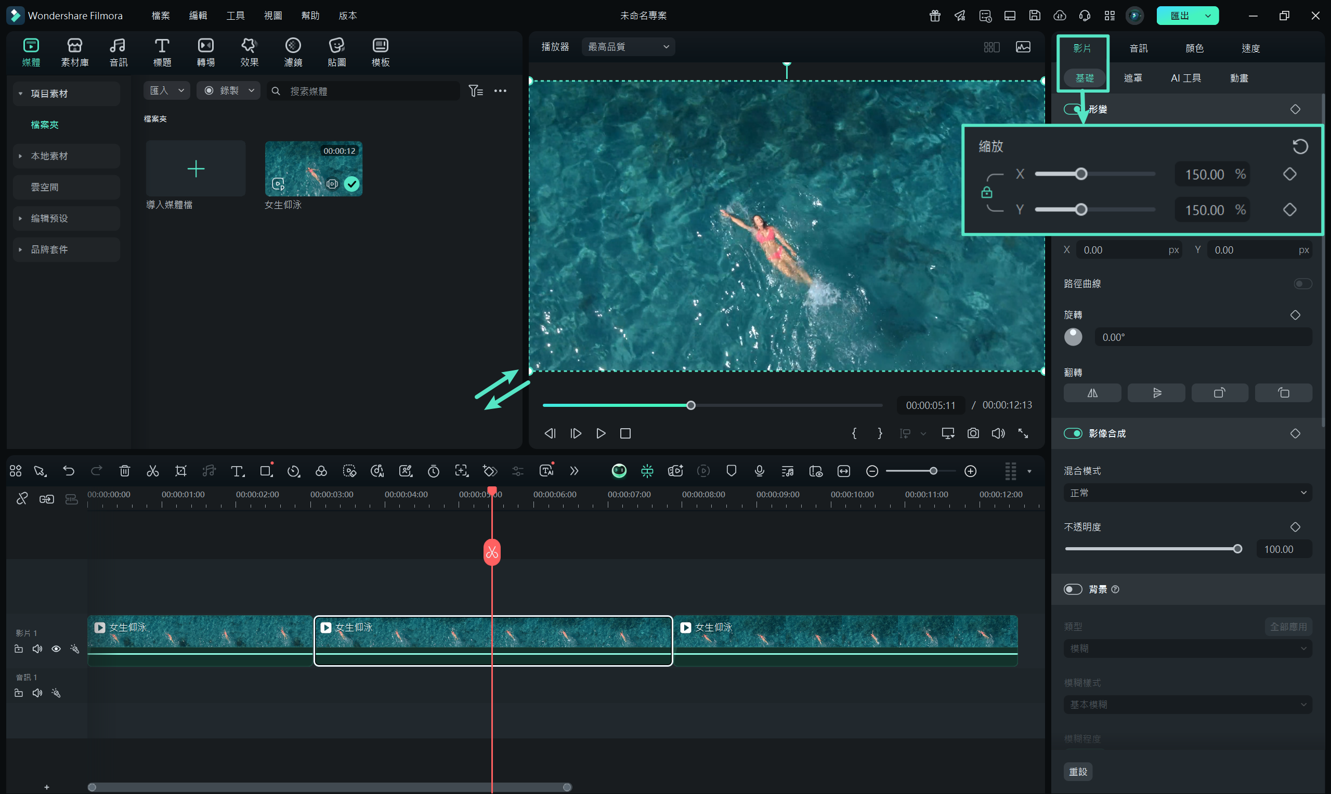This screenshot has height=794, width=1331.
Task: Open the 雲空間 cloud space item
Action: tap(67, 187)
